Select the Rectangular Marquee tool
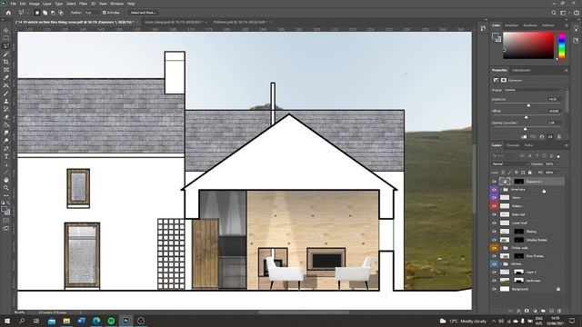The image size is (582, 327). click(x=6, y=38)
